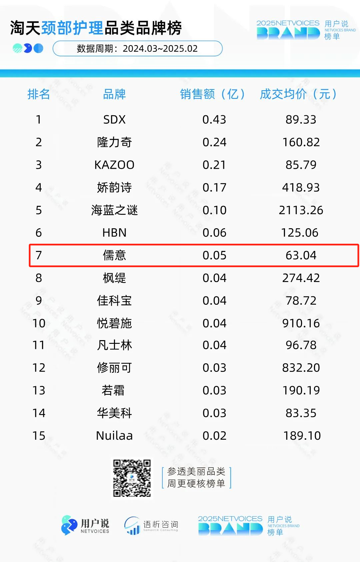Click the three-dot decorative icon under title

(28, 48)
